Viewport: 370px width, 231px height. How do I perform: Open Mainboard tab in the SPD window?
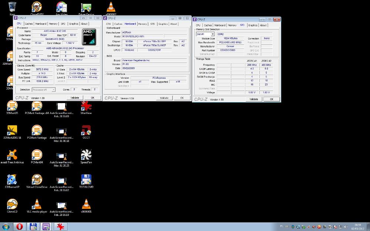pyautogui.click(x=220, y=25)
